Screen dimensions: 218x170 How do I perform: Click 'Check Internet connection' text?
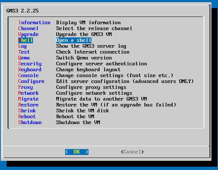click(x=93, y=52)
